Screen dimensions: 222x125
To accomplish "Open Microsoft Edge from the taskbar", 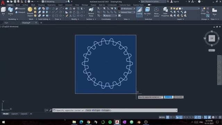I will pyautogui.click(x=81, y=122).
